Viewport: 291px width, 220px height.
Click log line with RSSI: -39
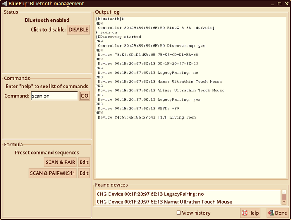pos(138,109)
